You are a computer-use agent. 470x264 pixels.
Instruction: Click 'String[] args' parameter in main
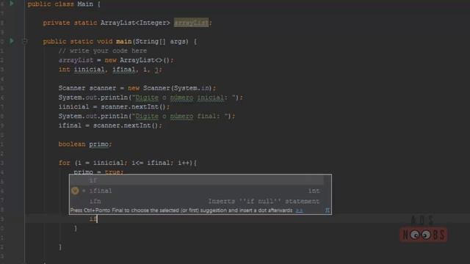[x=161, y=42]
